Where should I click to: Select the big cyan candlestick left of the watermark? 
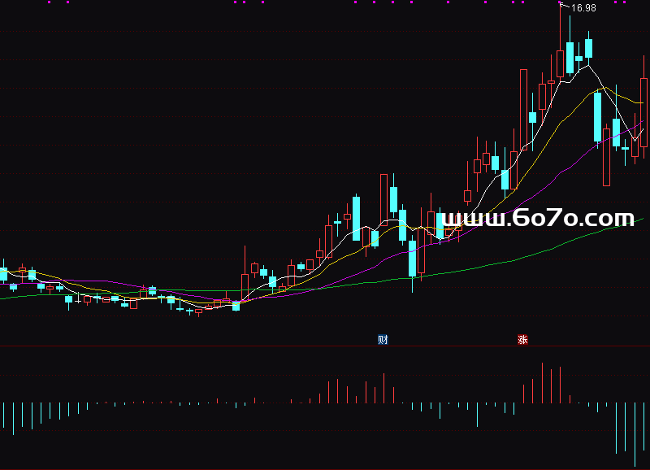412,258
